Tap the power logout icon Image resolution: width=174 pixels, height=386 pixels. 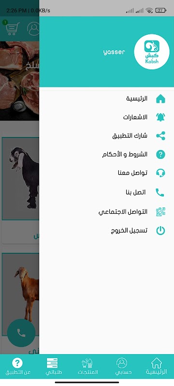point(160,231)
